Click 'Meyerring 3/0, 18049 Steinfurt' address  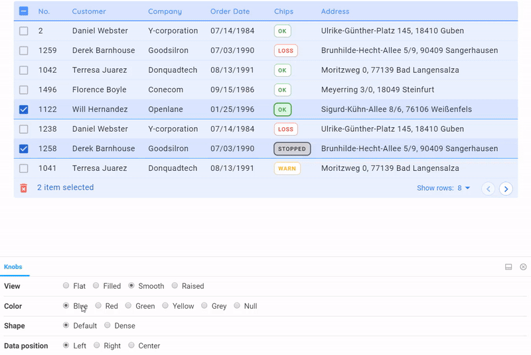click(x=378, y=90)
